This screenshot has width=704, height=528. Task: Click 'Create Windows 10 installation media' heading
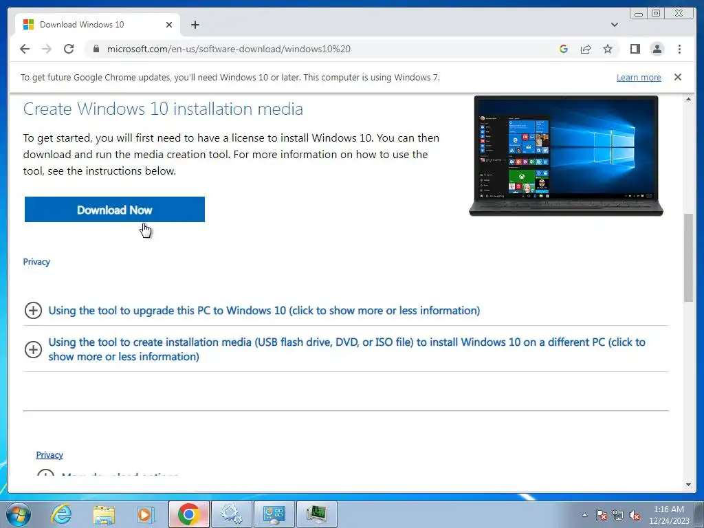click(x=163, y=109)
